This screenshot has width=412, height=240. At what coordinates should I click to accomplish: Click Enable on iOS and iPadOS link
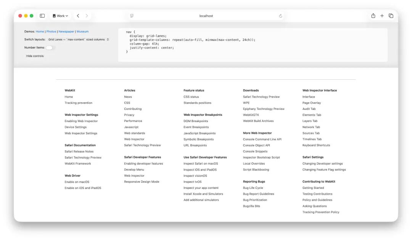83,188
